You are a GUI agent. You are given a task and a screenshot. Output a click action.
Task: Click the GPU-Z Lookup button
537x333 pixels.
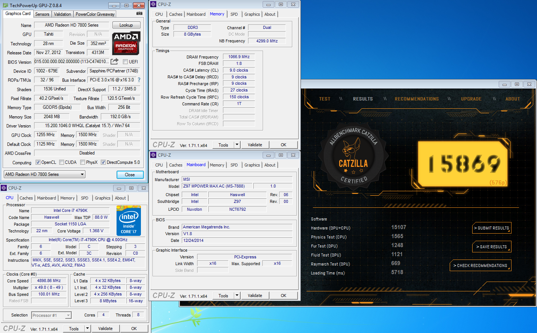pyautogui.click(x=126, y=25)
